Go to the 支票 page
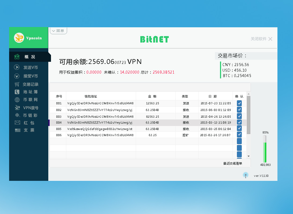This screenshot has width=293, height=214. [x=29, y=130]
